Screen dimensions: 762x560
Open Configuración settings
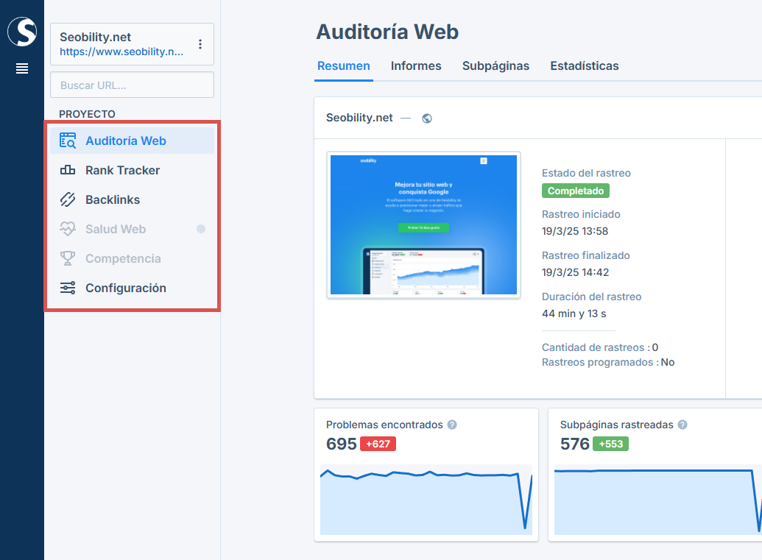click(133, 288)
